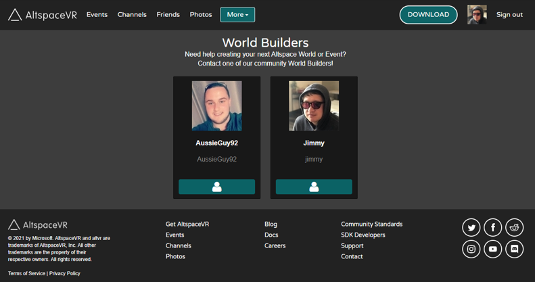Expand the More dropdown menu
The width and height of the screenshot is (535, 282).
tap(237, 15)
